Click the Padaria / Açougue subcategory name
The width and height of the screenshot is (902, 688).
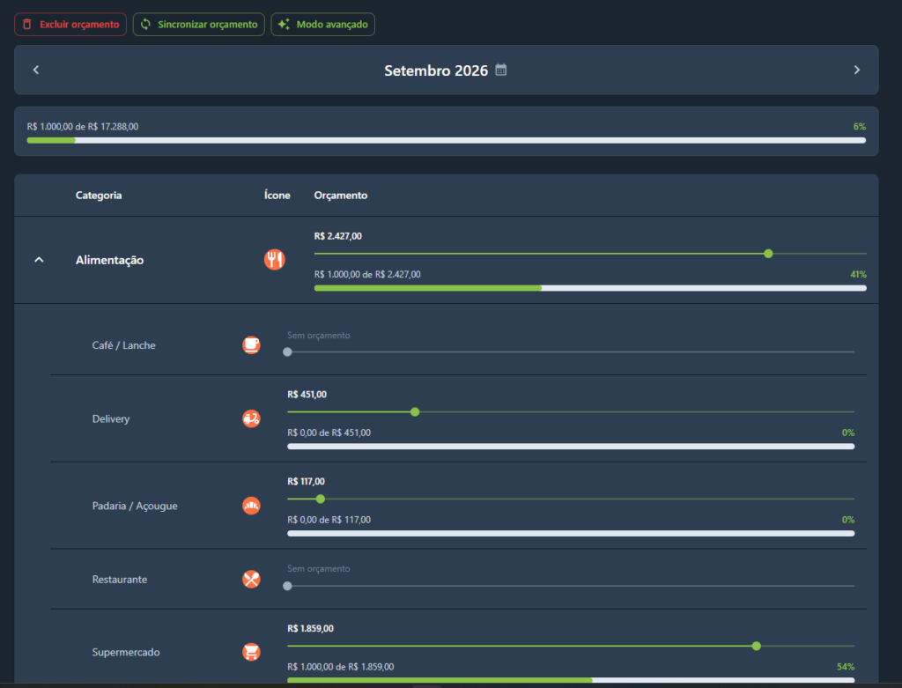click(x=135, y=507)
